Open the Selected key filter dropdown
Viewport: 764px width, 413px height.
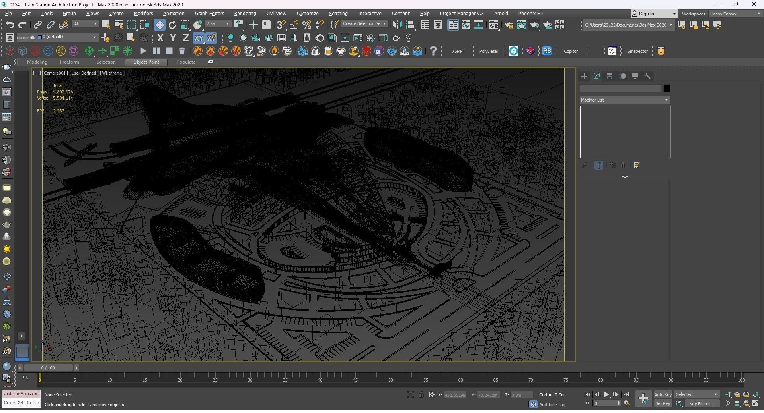coord(696,395)
